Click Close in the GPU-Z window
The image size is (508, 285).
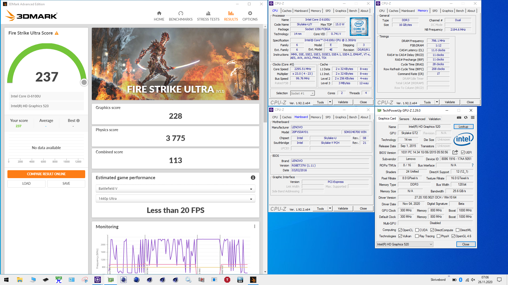click(466, 244)
